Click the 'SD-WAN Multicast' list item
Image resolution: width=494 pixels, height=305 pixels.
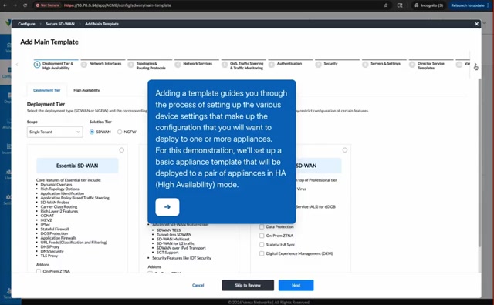coord(173,239)
